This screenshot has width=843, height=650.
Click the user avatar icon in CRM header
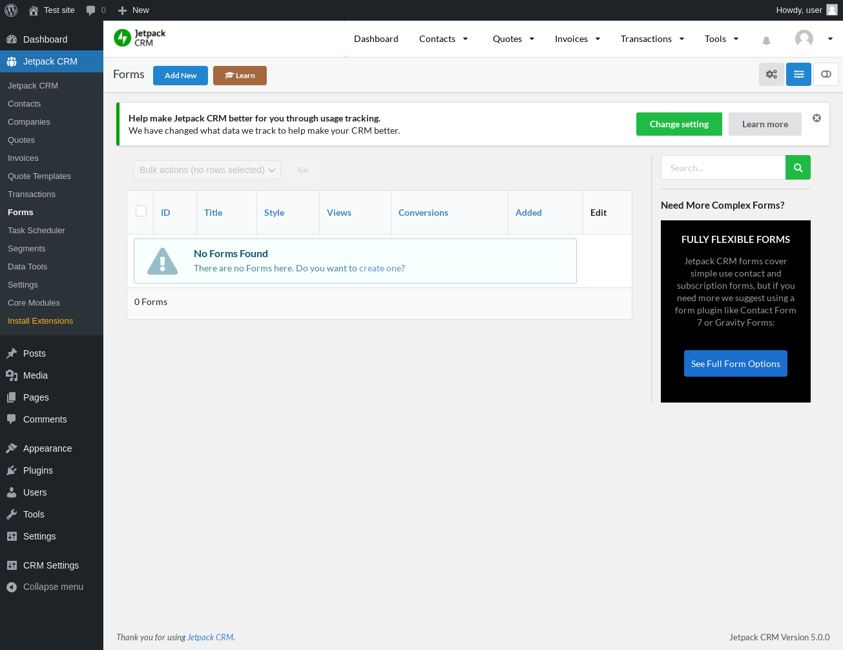click(x=804, y=39)
